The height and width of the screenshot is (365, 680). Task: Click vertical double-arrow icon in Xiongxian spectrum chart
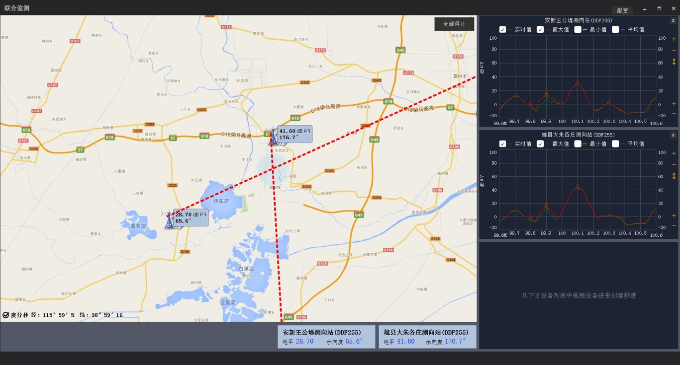tap(674, 176)
